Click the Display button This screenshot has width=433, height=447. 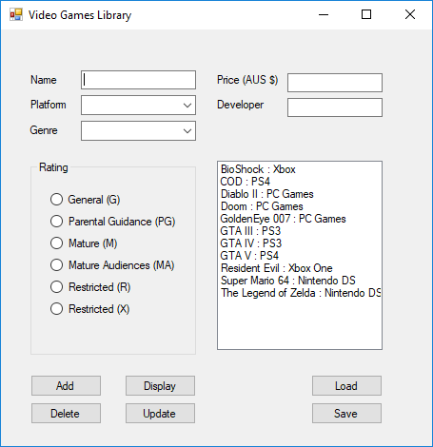point(160,386)
